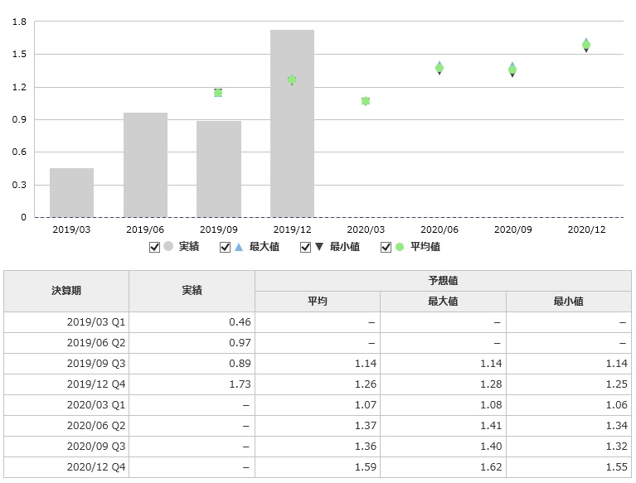Image resolution: width=636 pixels, height=483 pixels.
Task: Click the 0.89 actual value cell
Action: pyautogui.click(x=192, y=364)
